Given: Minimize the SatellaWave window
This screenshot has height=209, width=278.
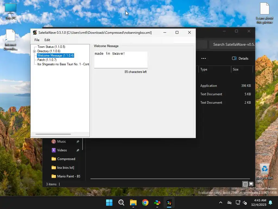Looking at the screenshot, I should pyautogui.click(x=165, y=33).
